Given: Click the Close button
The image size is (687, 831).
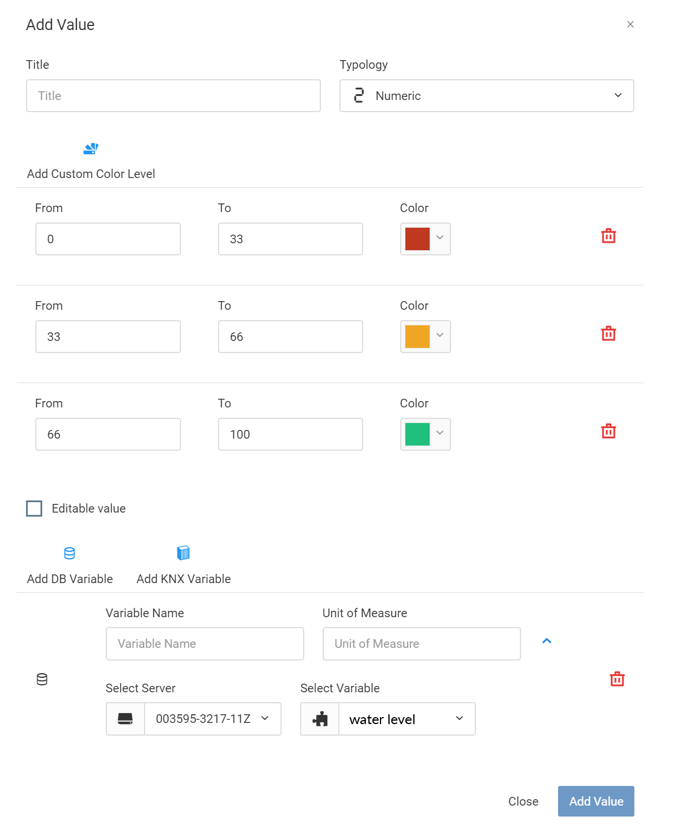Looking at the screenshot, I should click(x=523, y=801).
